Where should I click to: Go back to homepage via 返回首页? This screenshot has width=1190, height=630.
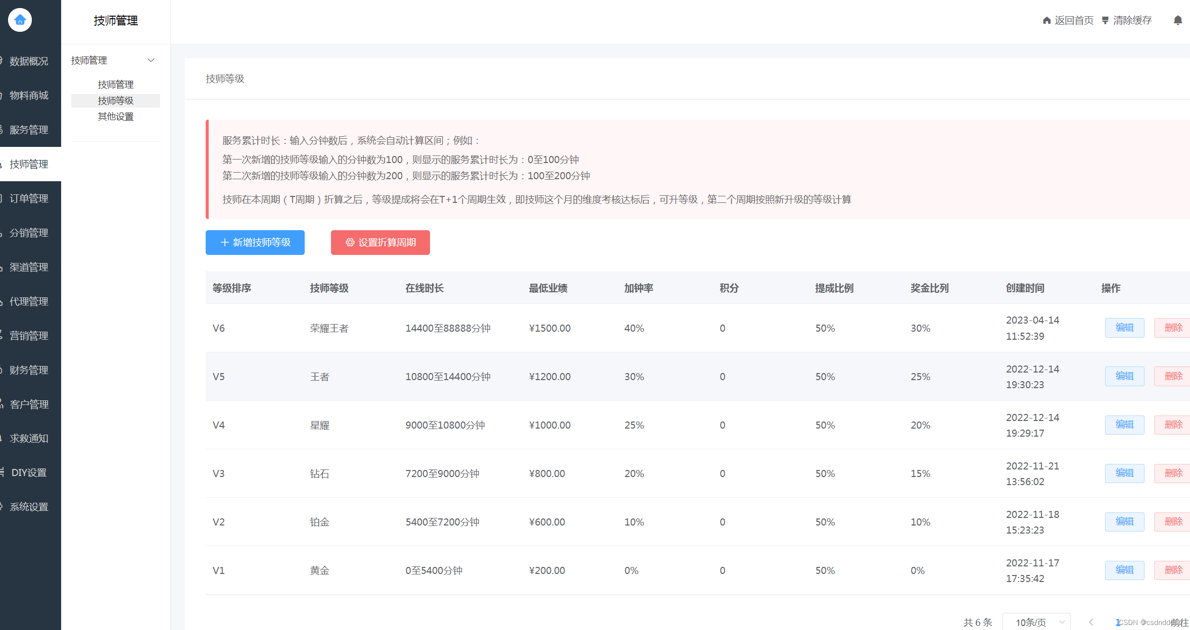(1074, 20)
